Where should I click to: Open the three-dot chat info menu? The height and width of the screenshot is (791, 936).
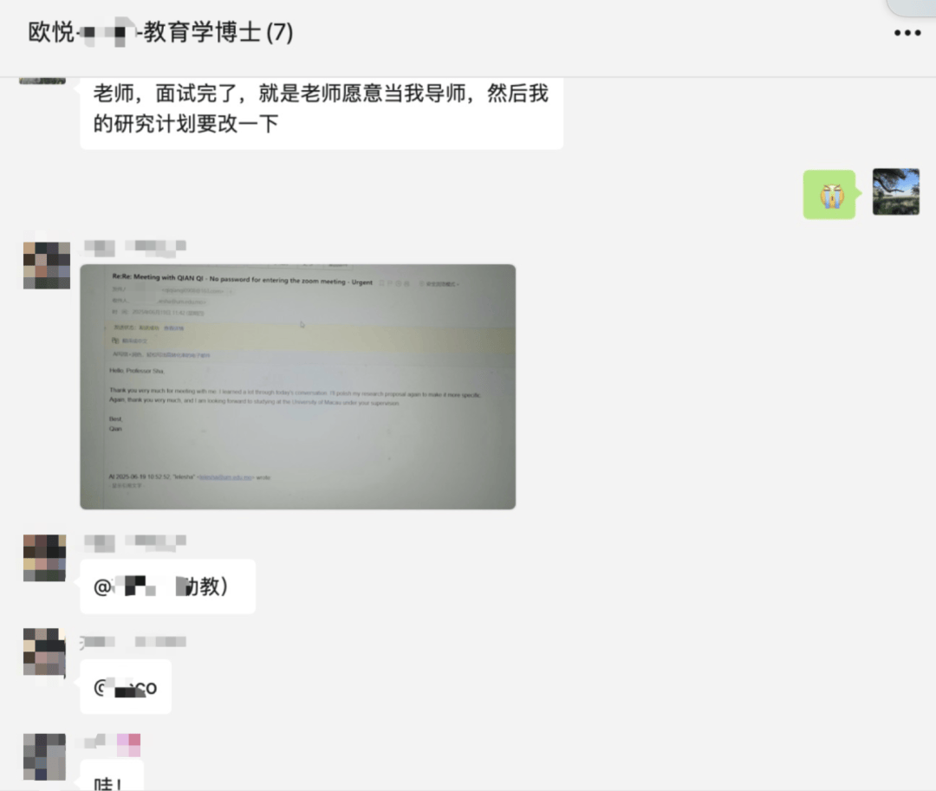[x=907, y=33]
